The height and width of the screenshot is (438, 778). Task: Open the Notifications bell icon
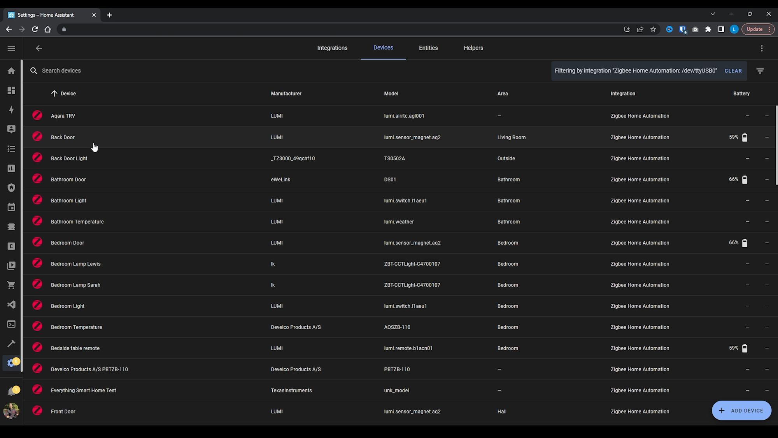[11, 391]
